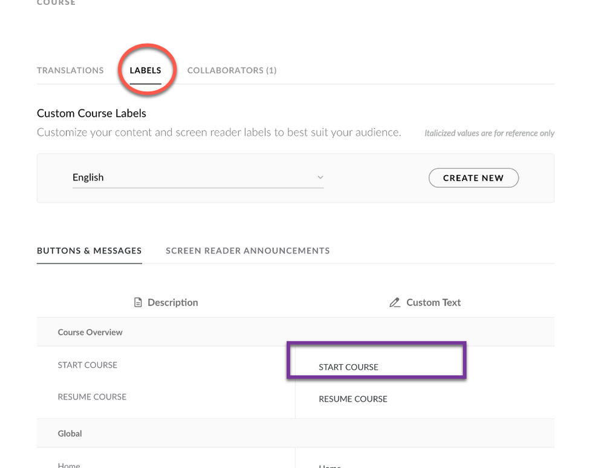Click the Global section header
The width and height of the screenshot is (604, 468).
70,434
